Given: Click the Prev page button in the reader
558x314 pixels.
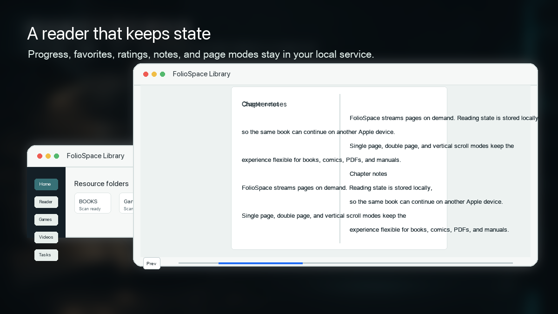Looking at the screenshot, I should pyautogui.click(x=152, y=263).
